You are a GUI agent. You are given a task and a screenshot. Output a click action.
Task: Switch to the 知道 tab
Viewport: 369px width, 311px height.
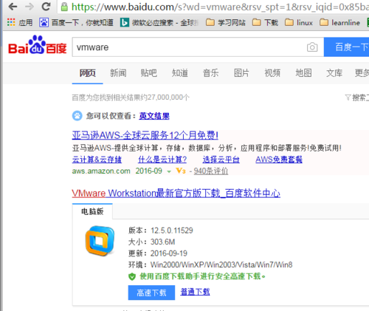pyautogui.click(x=180, y=73)
